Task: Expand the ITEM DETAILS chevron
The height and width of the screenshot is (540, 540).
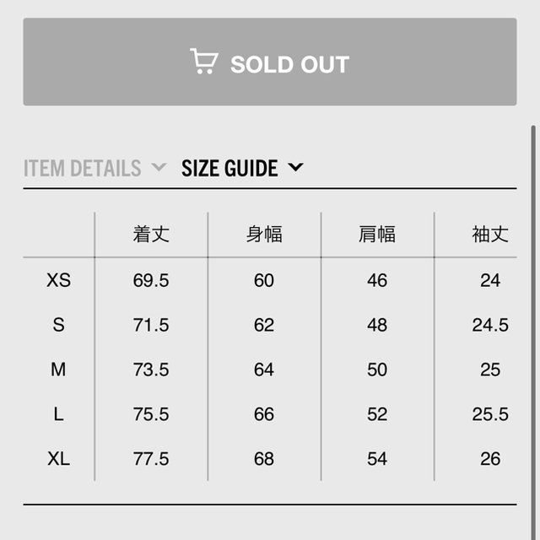Action: [x=159, y=167]
